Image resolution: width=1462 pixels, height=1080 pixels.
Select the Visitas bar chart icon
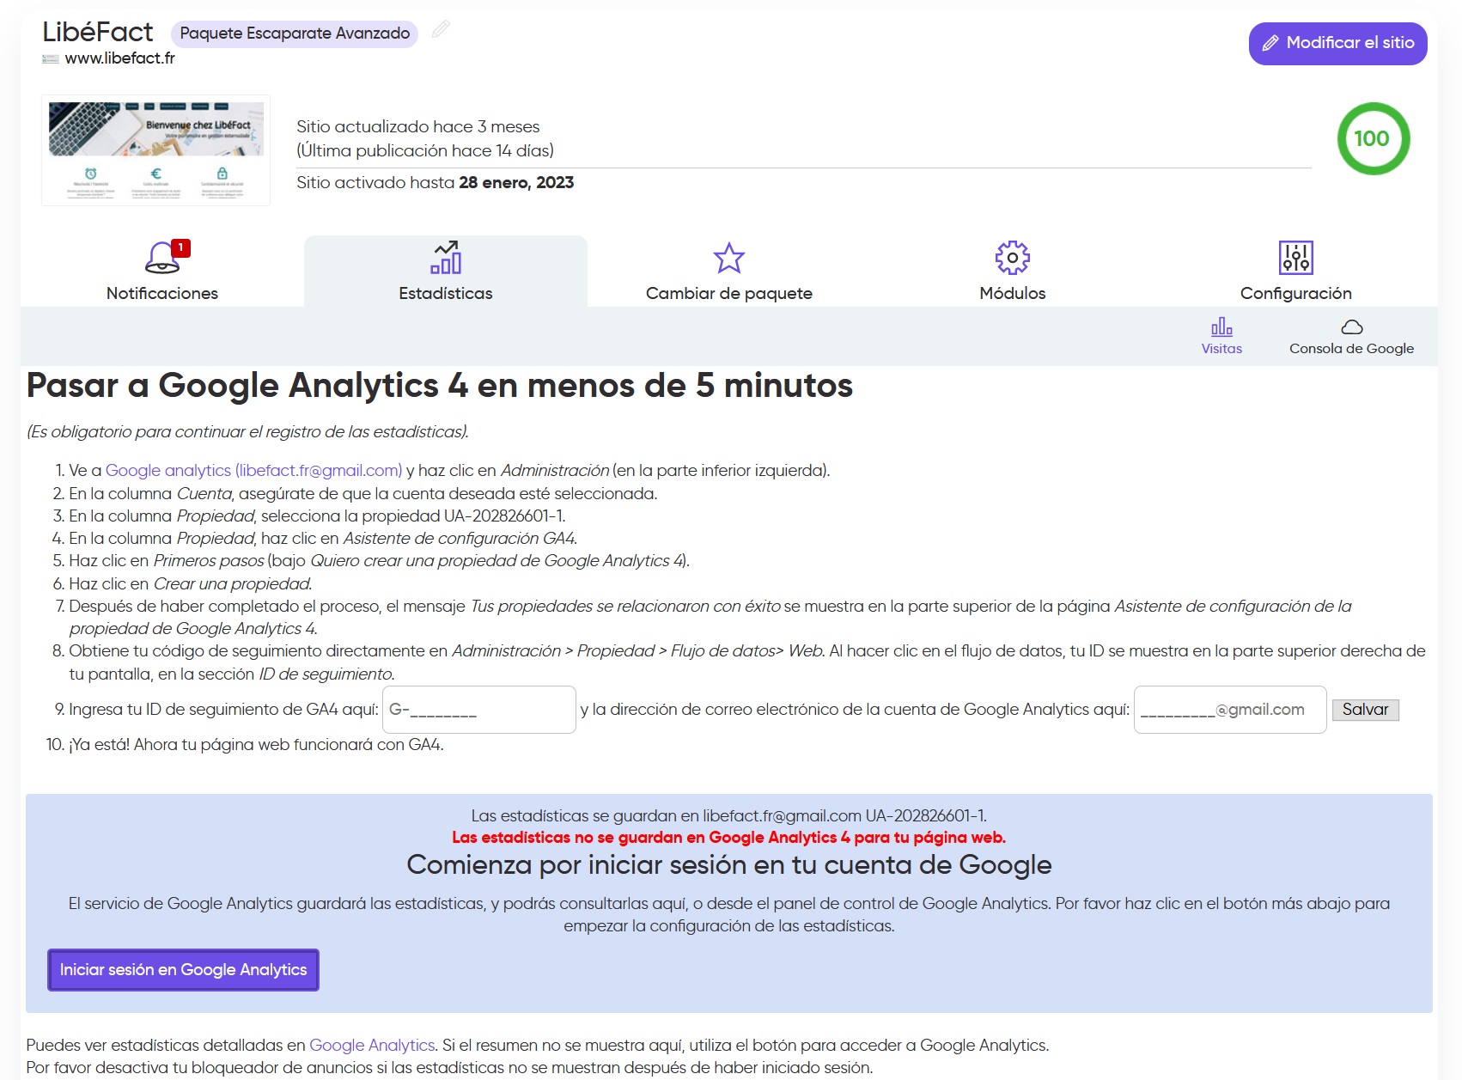click(1221, 326)
